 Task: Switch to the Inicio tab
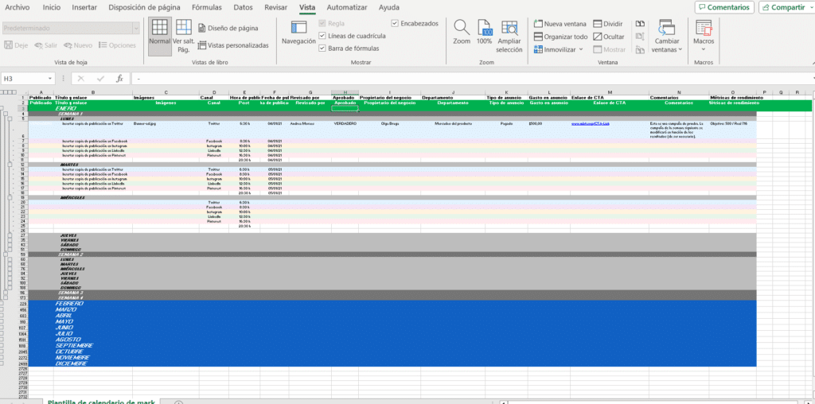coord(52,7)
